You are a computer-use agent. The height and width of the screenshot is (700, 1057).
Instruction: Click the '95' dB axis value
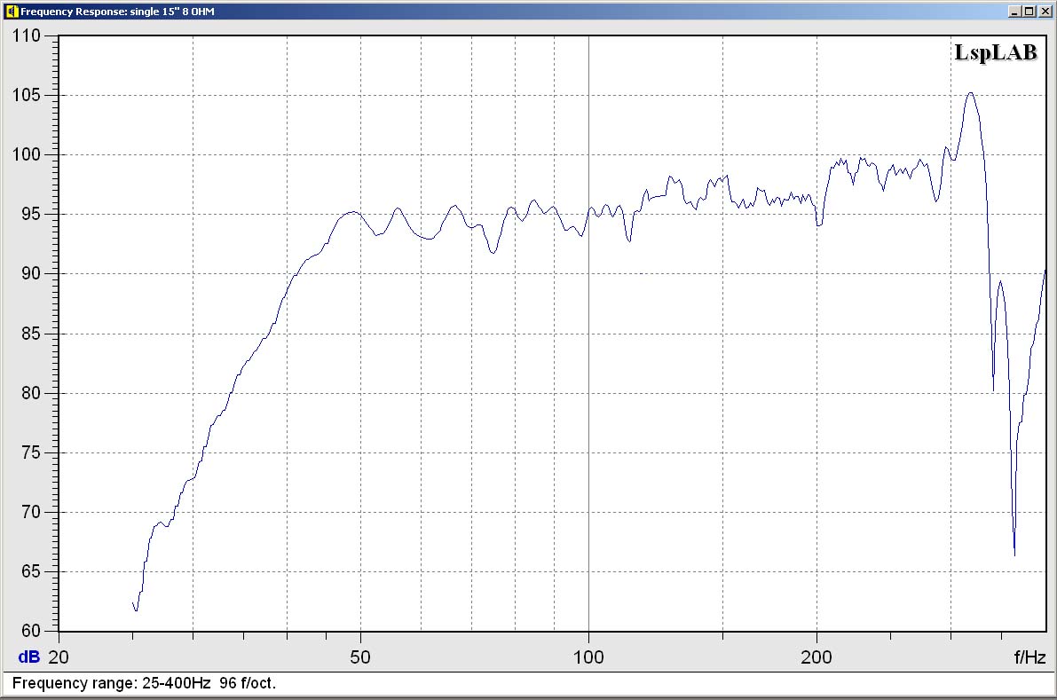(31, 214)
